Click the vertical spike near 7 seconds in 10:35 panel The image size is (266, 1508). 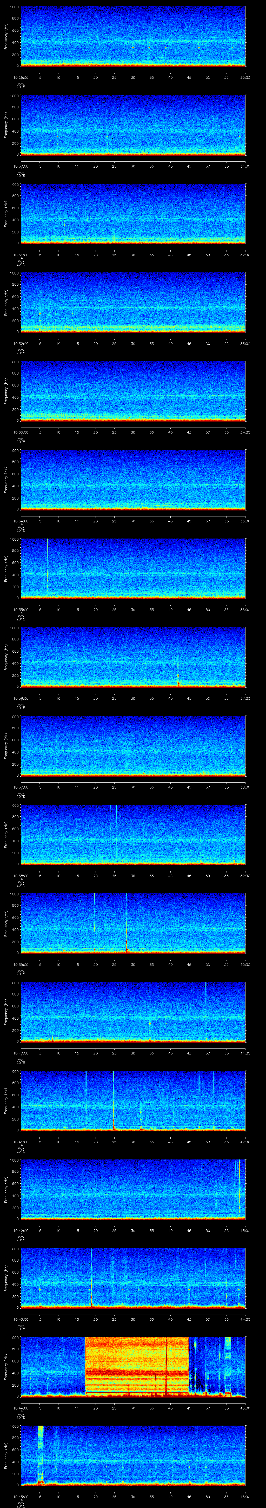[47, 565]
